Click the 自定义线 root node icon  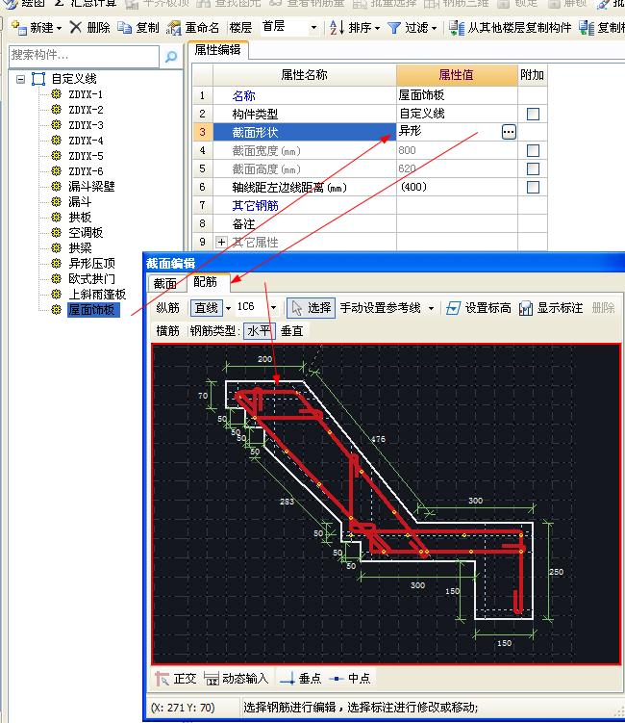pos(38,79)
